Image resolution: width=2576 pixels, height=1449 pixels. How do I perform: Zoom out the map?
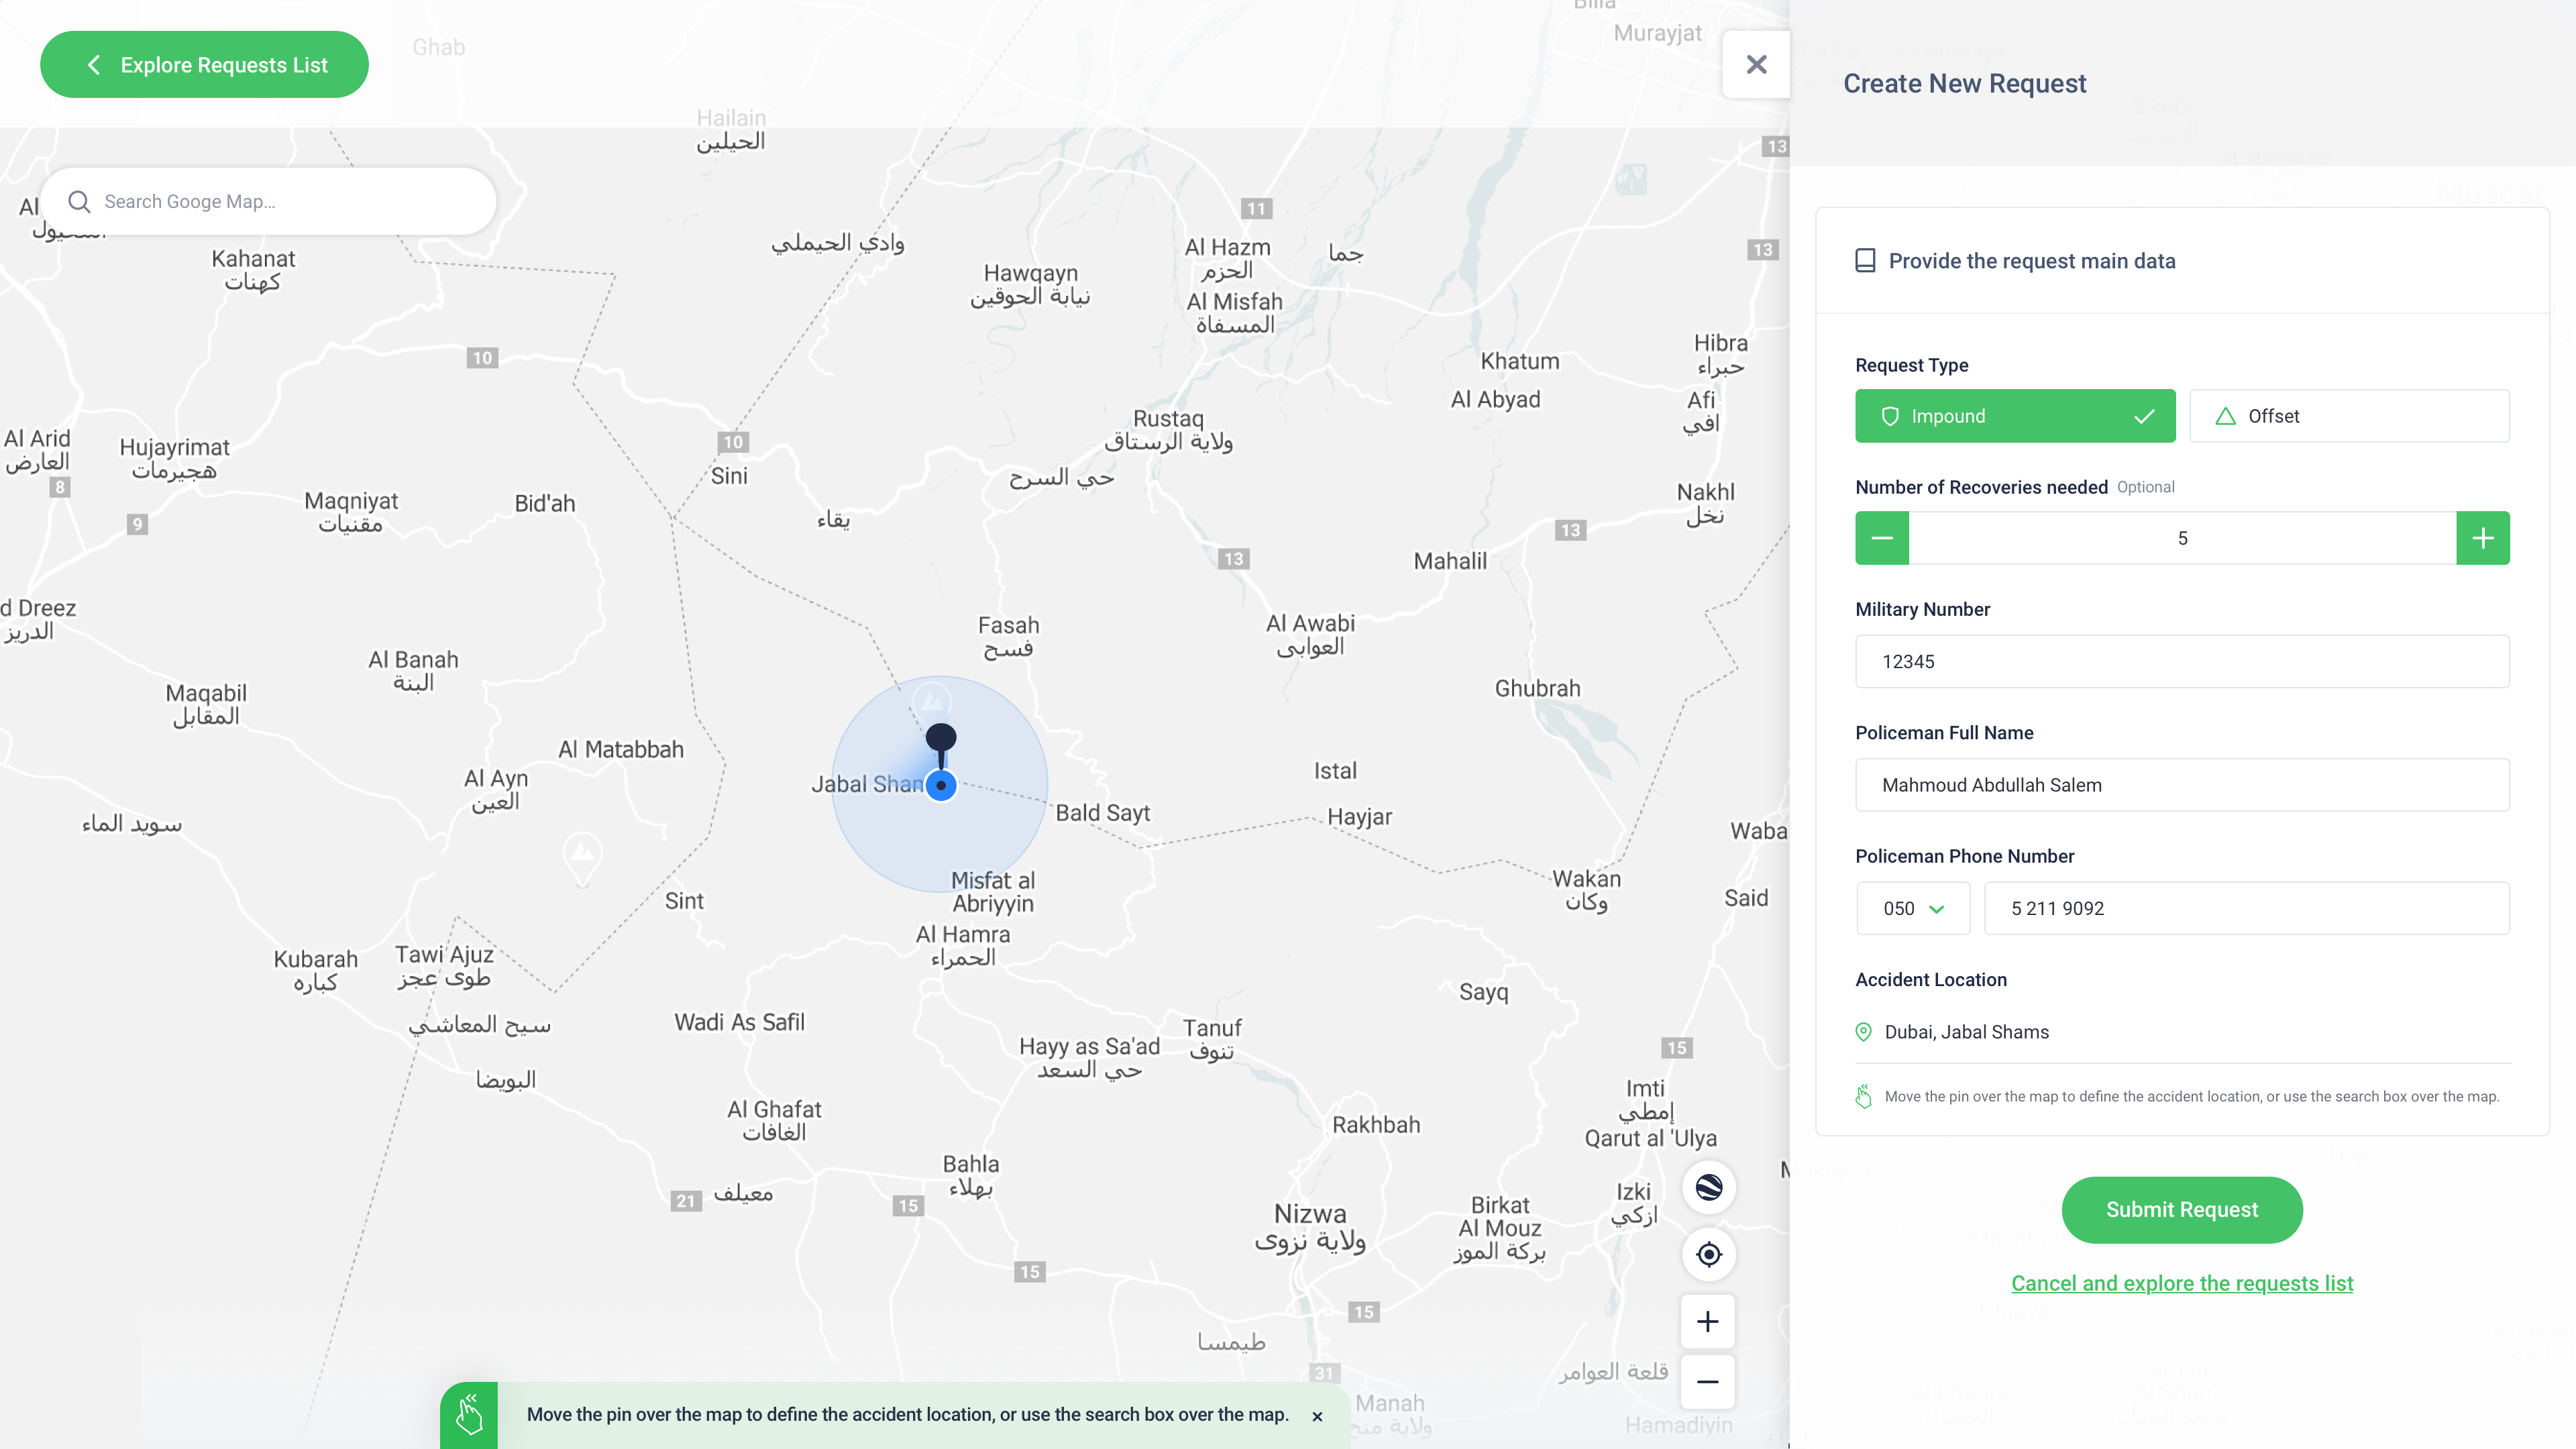tap(1708, 1382)
